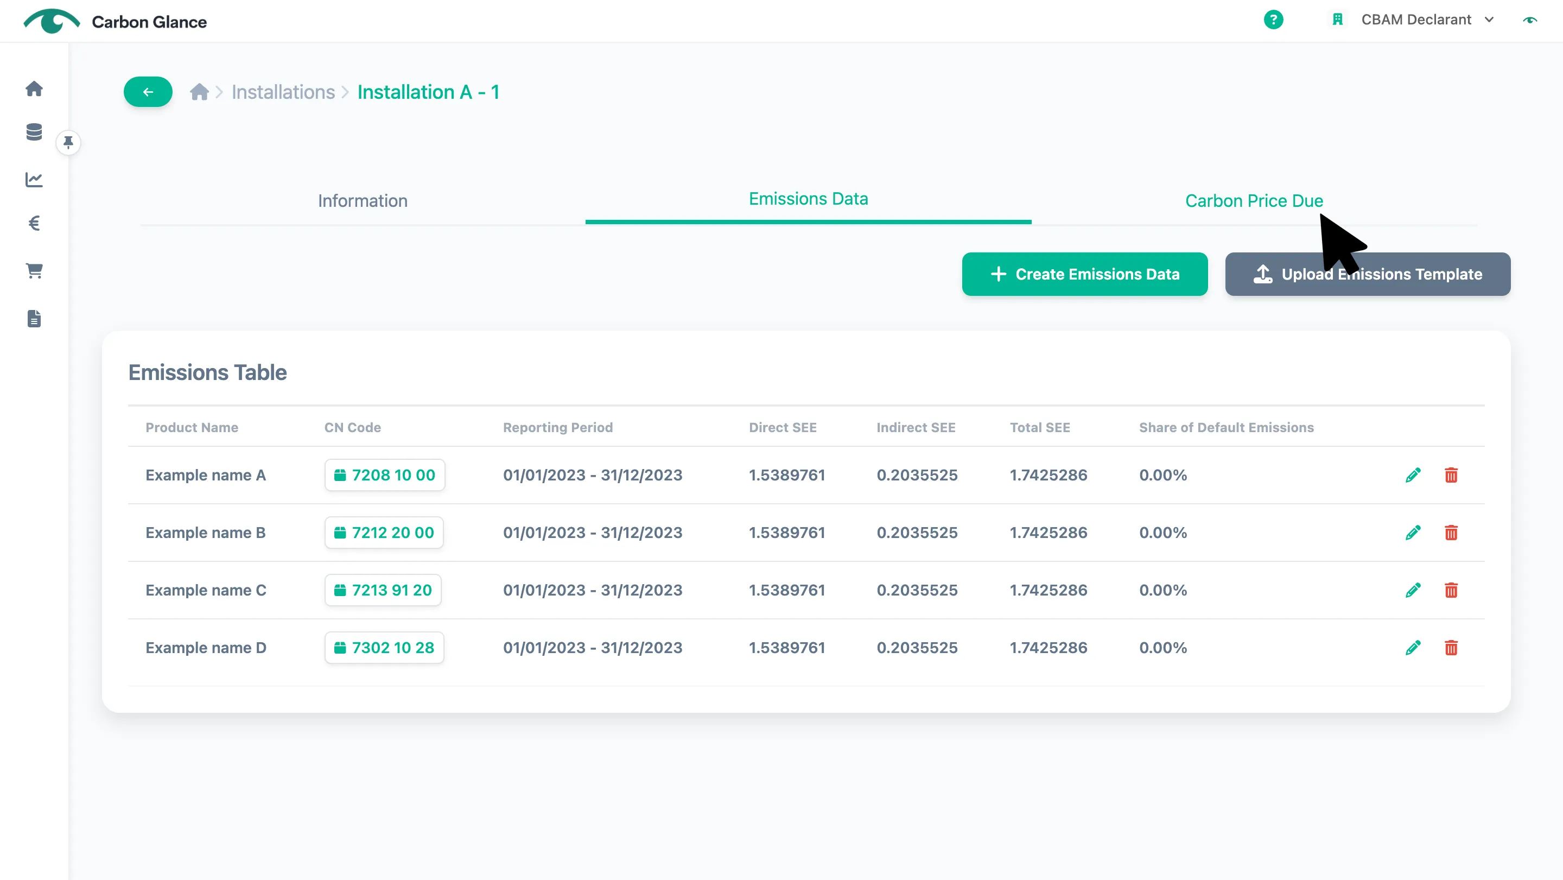This screenshot has width=1563, height=880.
Task: Switch to the Information tab
Action: click(363, 201)
